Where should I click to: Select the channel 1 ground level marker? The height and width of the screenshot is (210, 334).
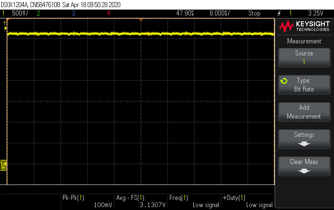point(3,165)
